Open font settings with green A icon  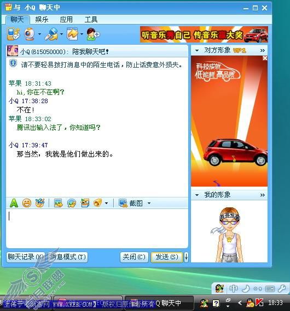[x=14, y=203]
